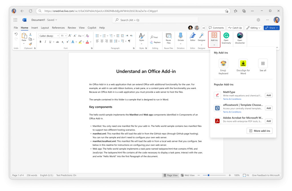The height and width of the screenshot is (191, 292).
Task: Select the Format Painter tool
Action: (31, 44)
